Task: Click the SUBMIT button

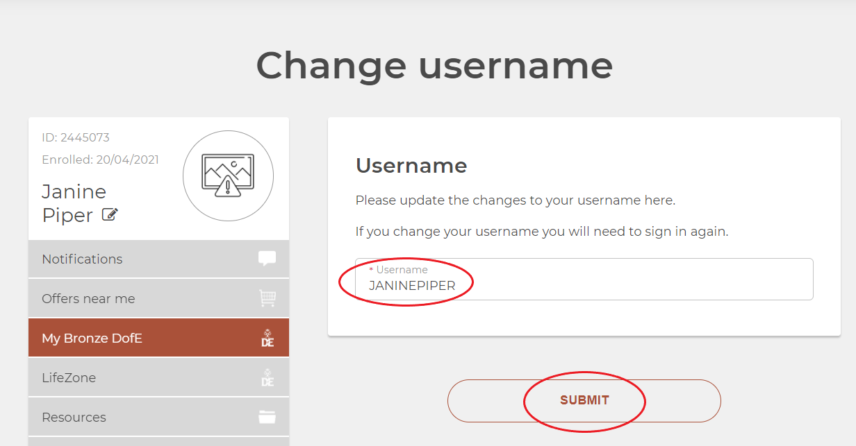Action: coord(584,400)
